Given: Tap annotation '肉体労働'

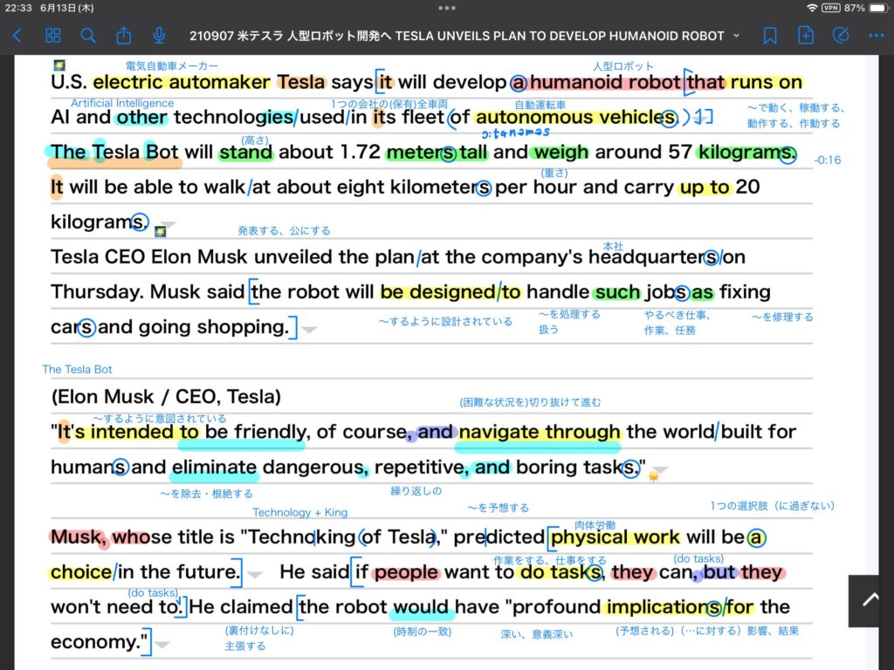Looking at the screenshot, I should (x=595, y=524).
